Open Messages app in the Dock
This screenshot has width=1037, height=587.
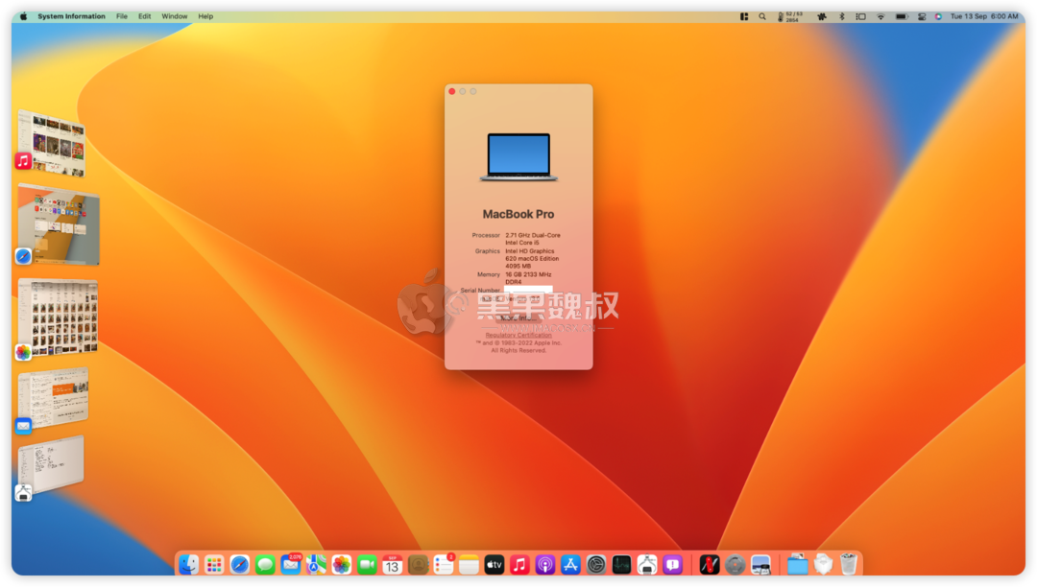[265, 565]
